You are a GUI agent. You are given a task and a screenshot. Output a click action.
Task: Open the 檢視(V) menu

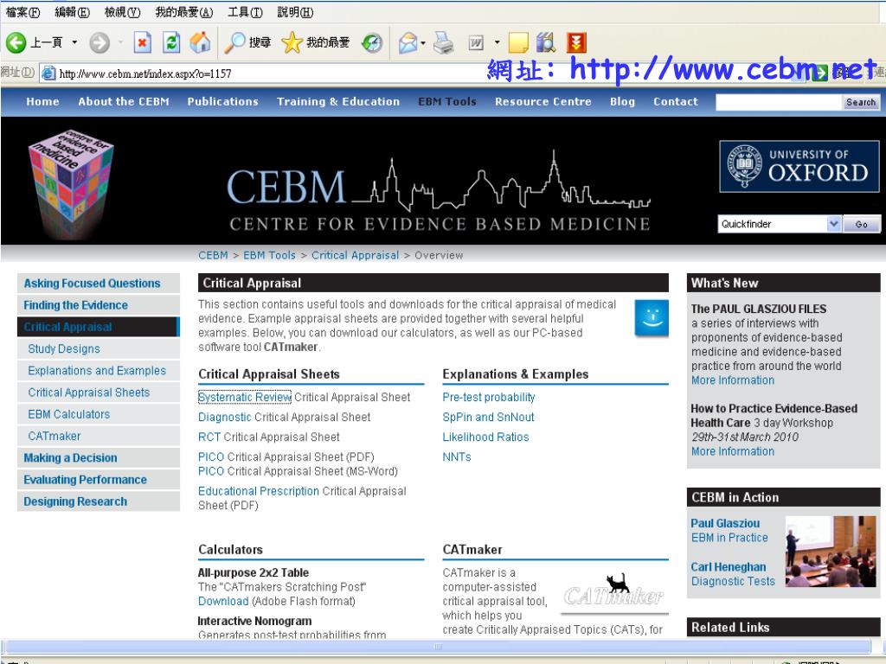point(122,12)
